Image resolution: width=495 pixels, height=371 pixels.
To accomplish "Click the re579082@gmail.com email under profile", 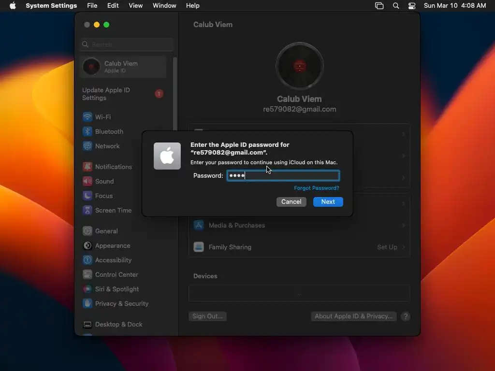I will click(x=300, y=109).
